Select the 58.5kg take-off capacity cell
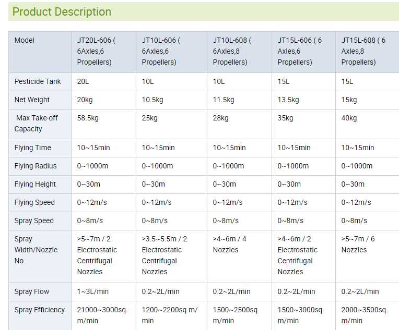The width and height of the screenshot is (399, 330). [88, 118]
